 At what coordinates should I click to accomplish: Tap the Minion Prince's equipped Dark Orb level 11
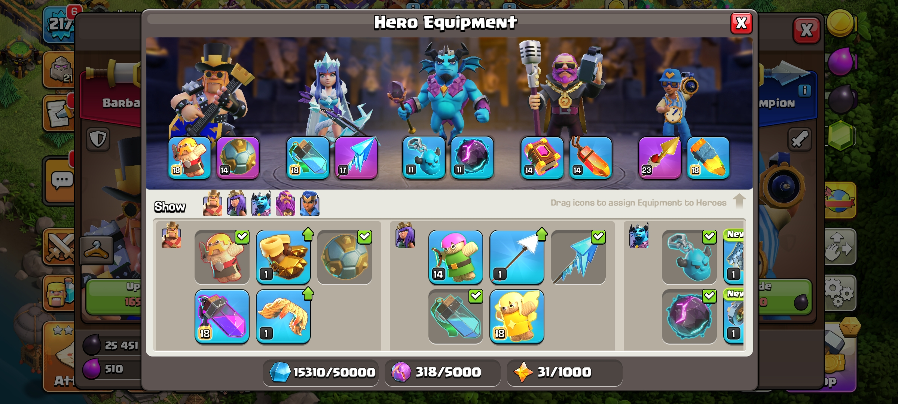[x=472, y=158]
